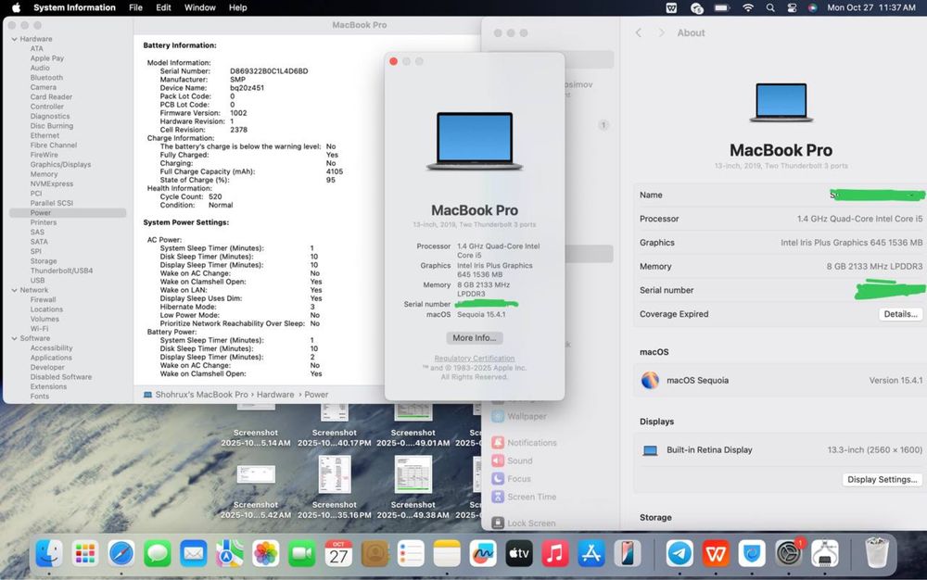Open the Window menu
The height and width of the screenshot is (580, 927).
(199, 7)
